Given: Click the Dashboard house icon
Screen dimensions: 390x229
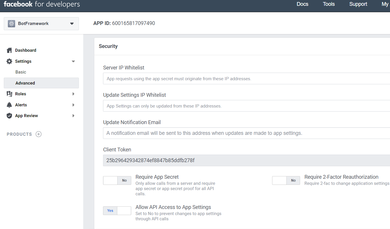Looking at the screenshot, I should pyautogui.click(x=9, y=50).
